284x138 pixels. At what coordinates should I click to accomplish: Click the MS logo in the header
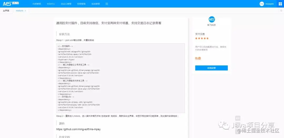[x=7, y=4]
